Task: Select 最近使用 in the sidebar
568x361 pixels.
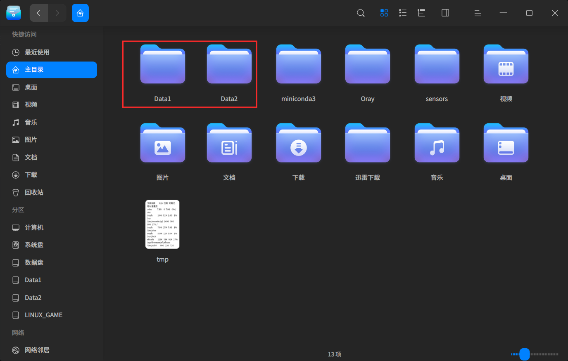Action: tap(52, 52)
